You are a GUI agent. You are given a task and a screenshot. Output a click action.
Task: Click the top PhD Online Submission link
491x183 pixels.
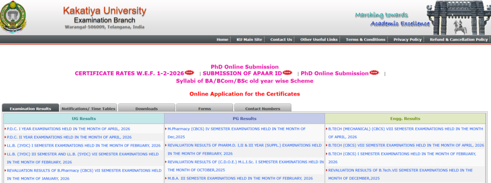245,67
